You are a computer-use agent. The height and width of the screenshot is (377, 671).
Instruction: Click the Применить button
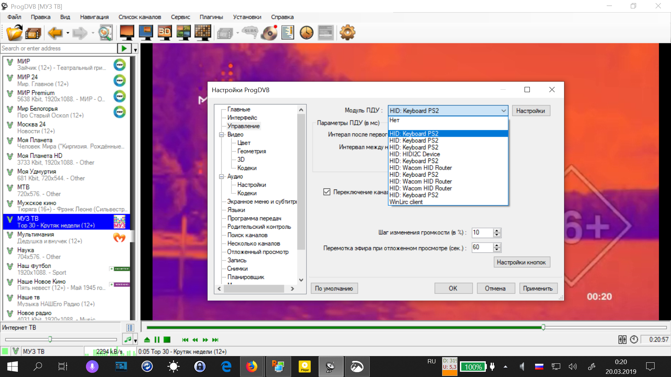[538, 288]
